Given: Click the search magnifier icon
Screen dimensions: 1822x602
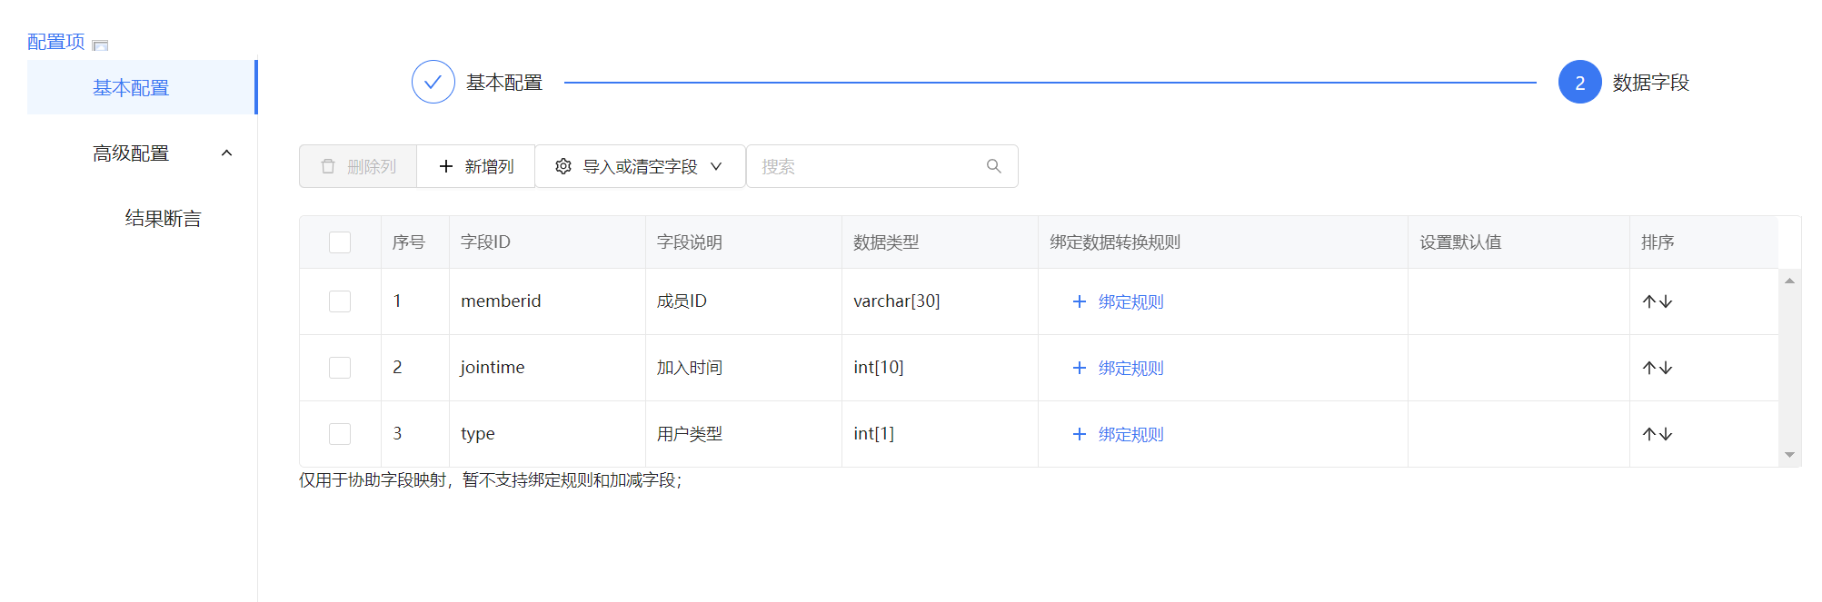Looking at the screenshot, I should [993, 166].
